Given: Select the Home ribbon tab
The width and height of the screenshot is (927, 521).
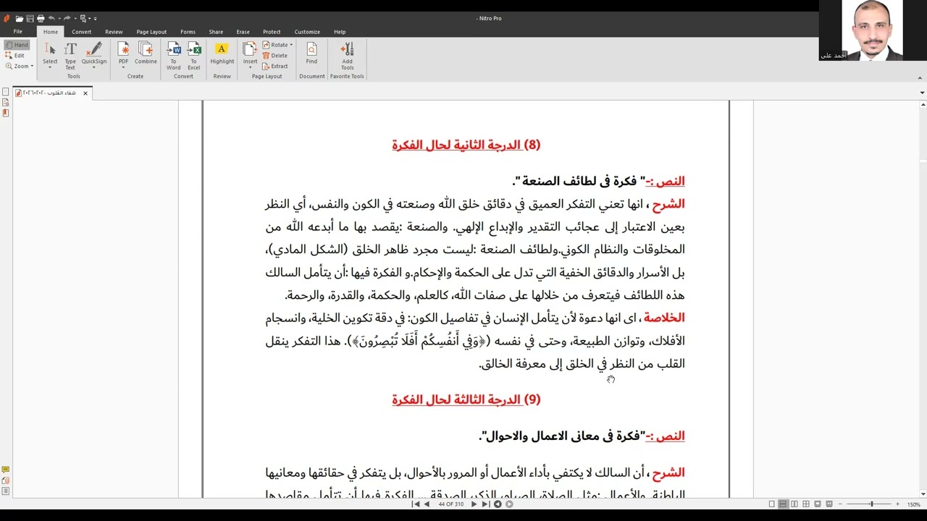Looking at the screenshot, I should 50,32.
